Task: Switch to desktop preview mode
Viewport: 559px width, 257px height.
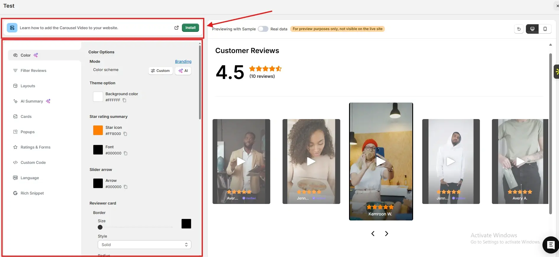Action: click(x=532, y=29)
